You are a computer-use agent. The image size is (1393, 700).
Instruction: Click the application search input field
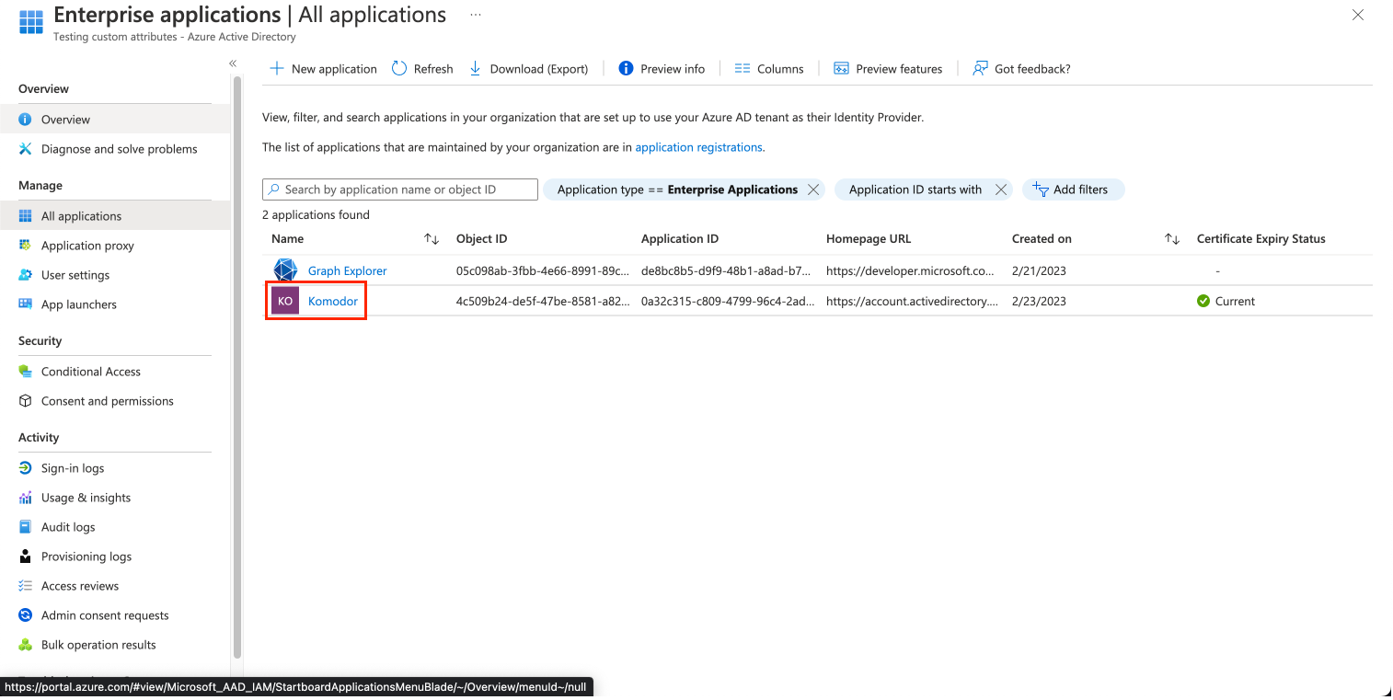click(x=400, y=189)
